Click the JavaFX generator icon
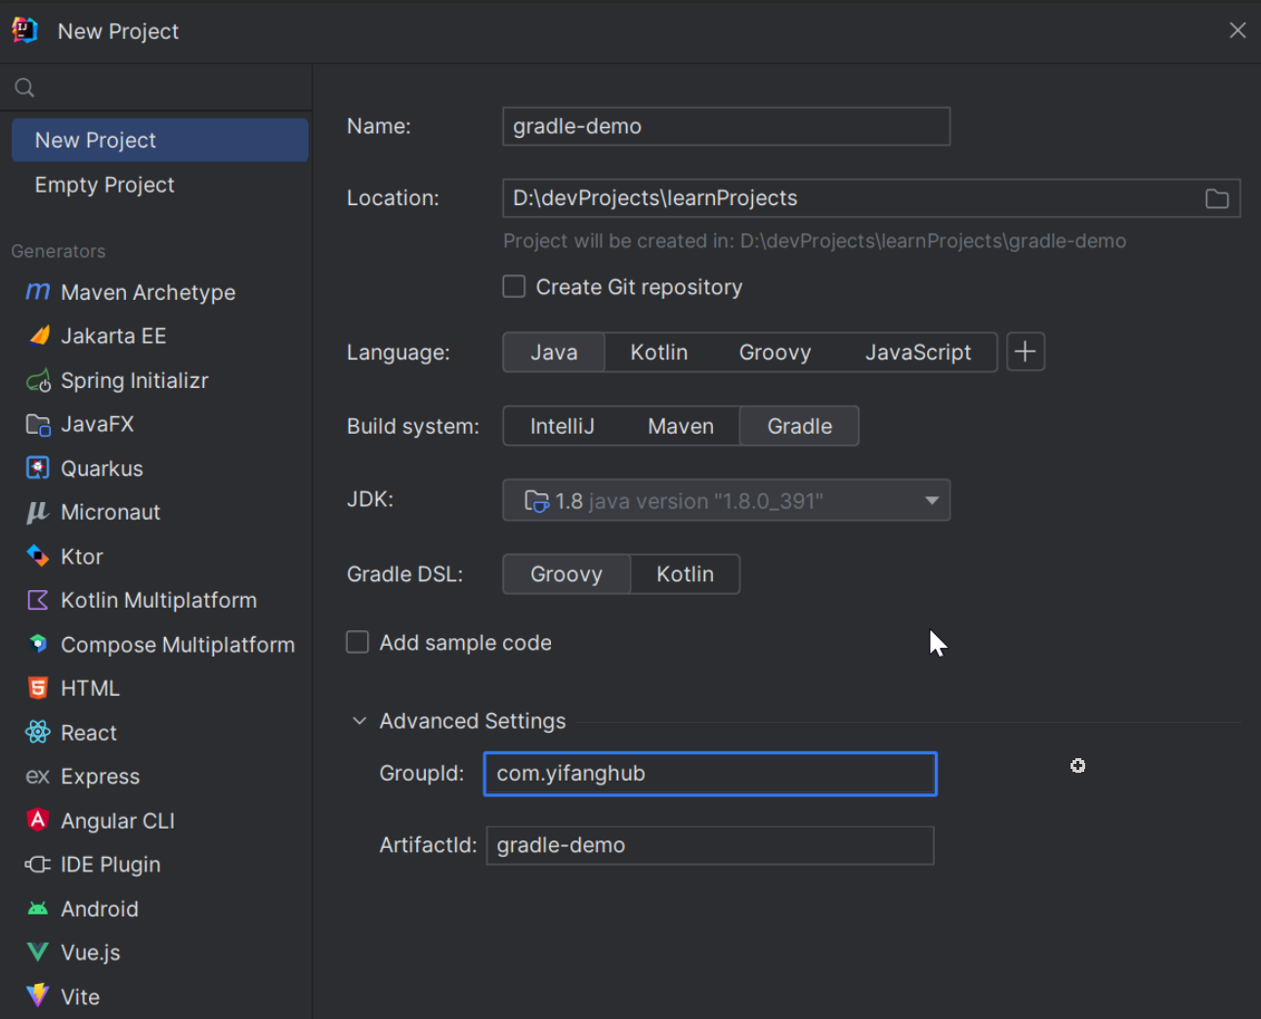Screen dimensions: 1261x1019 (x=38, y=425)
